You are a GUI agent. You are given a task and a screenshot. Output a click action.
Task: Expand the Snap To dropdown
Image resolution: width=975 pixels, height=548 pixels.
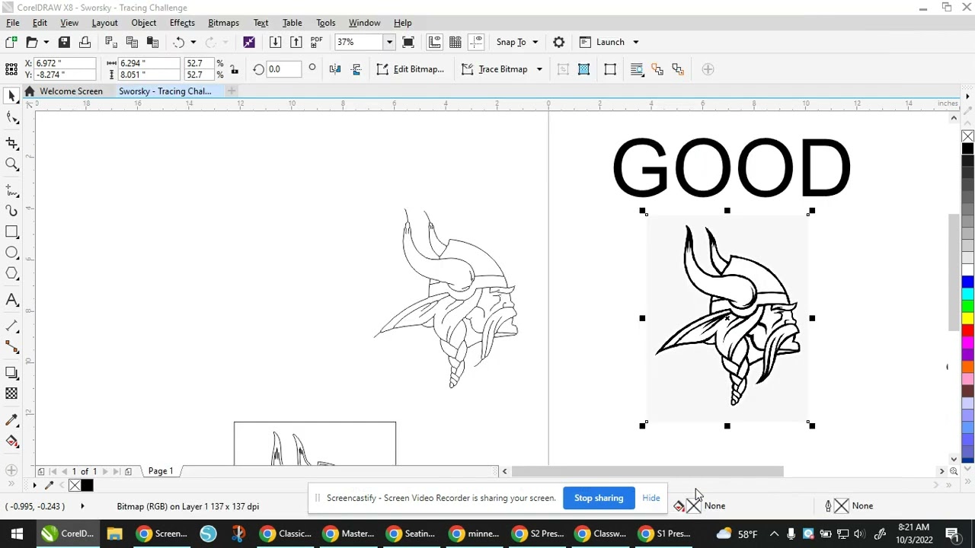(535, 42)
